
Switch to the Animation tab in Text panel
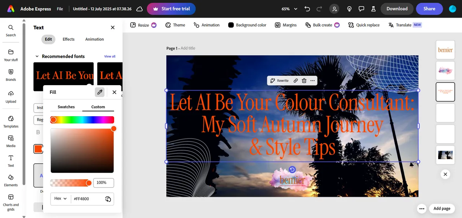point(95,39)
